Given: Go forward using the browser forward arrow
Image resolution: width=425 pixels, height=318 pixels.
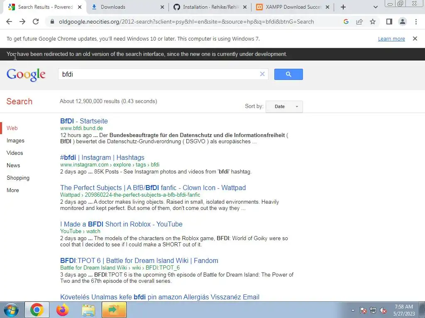Looking at the screenshot, I should pos(22,22).
